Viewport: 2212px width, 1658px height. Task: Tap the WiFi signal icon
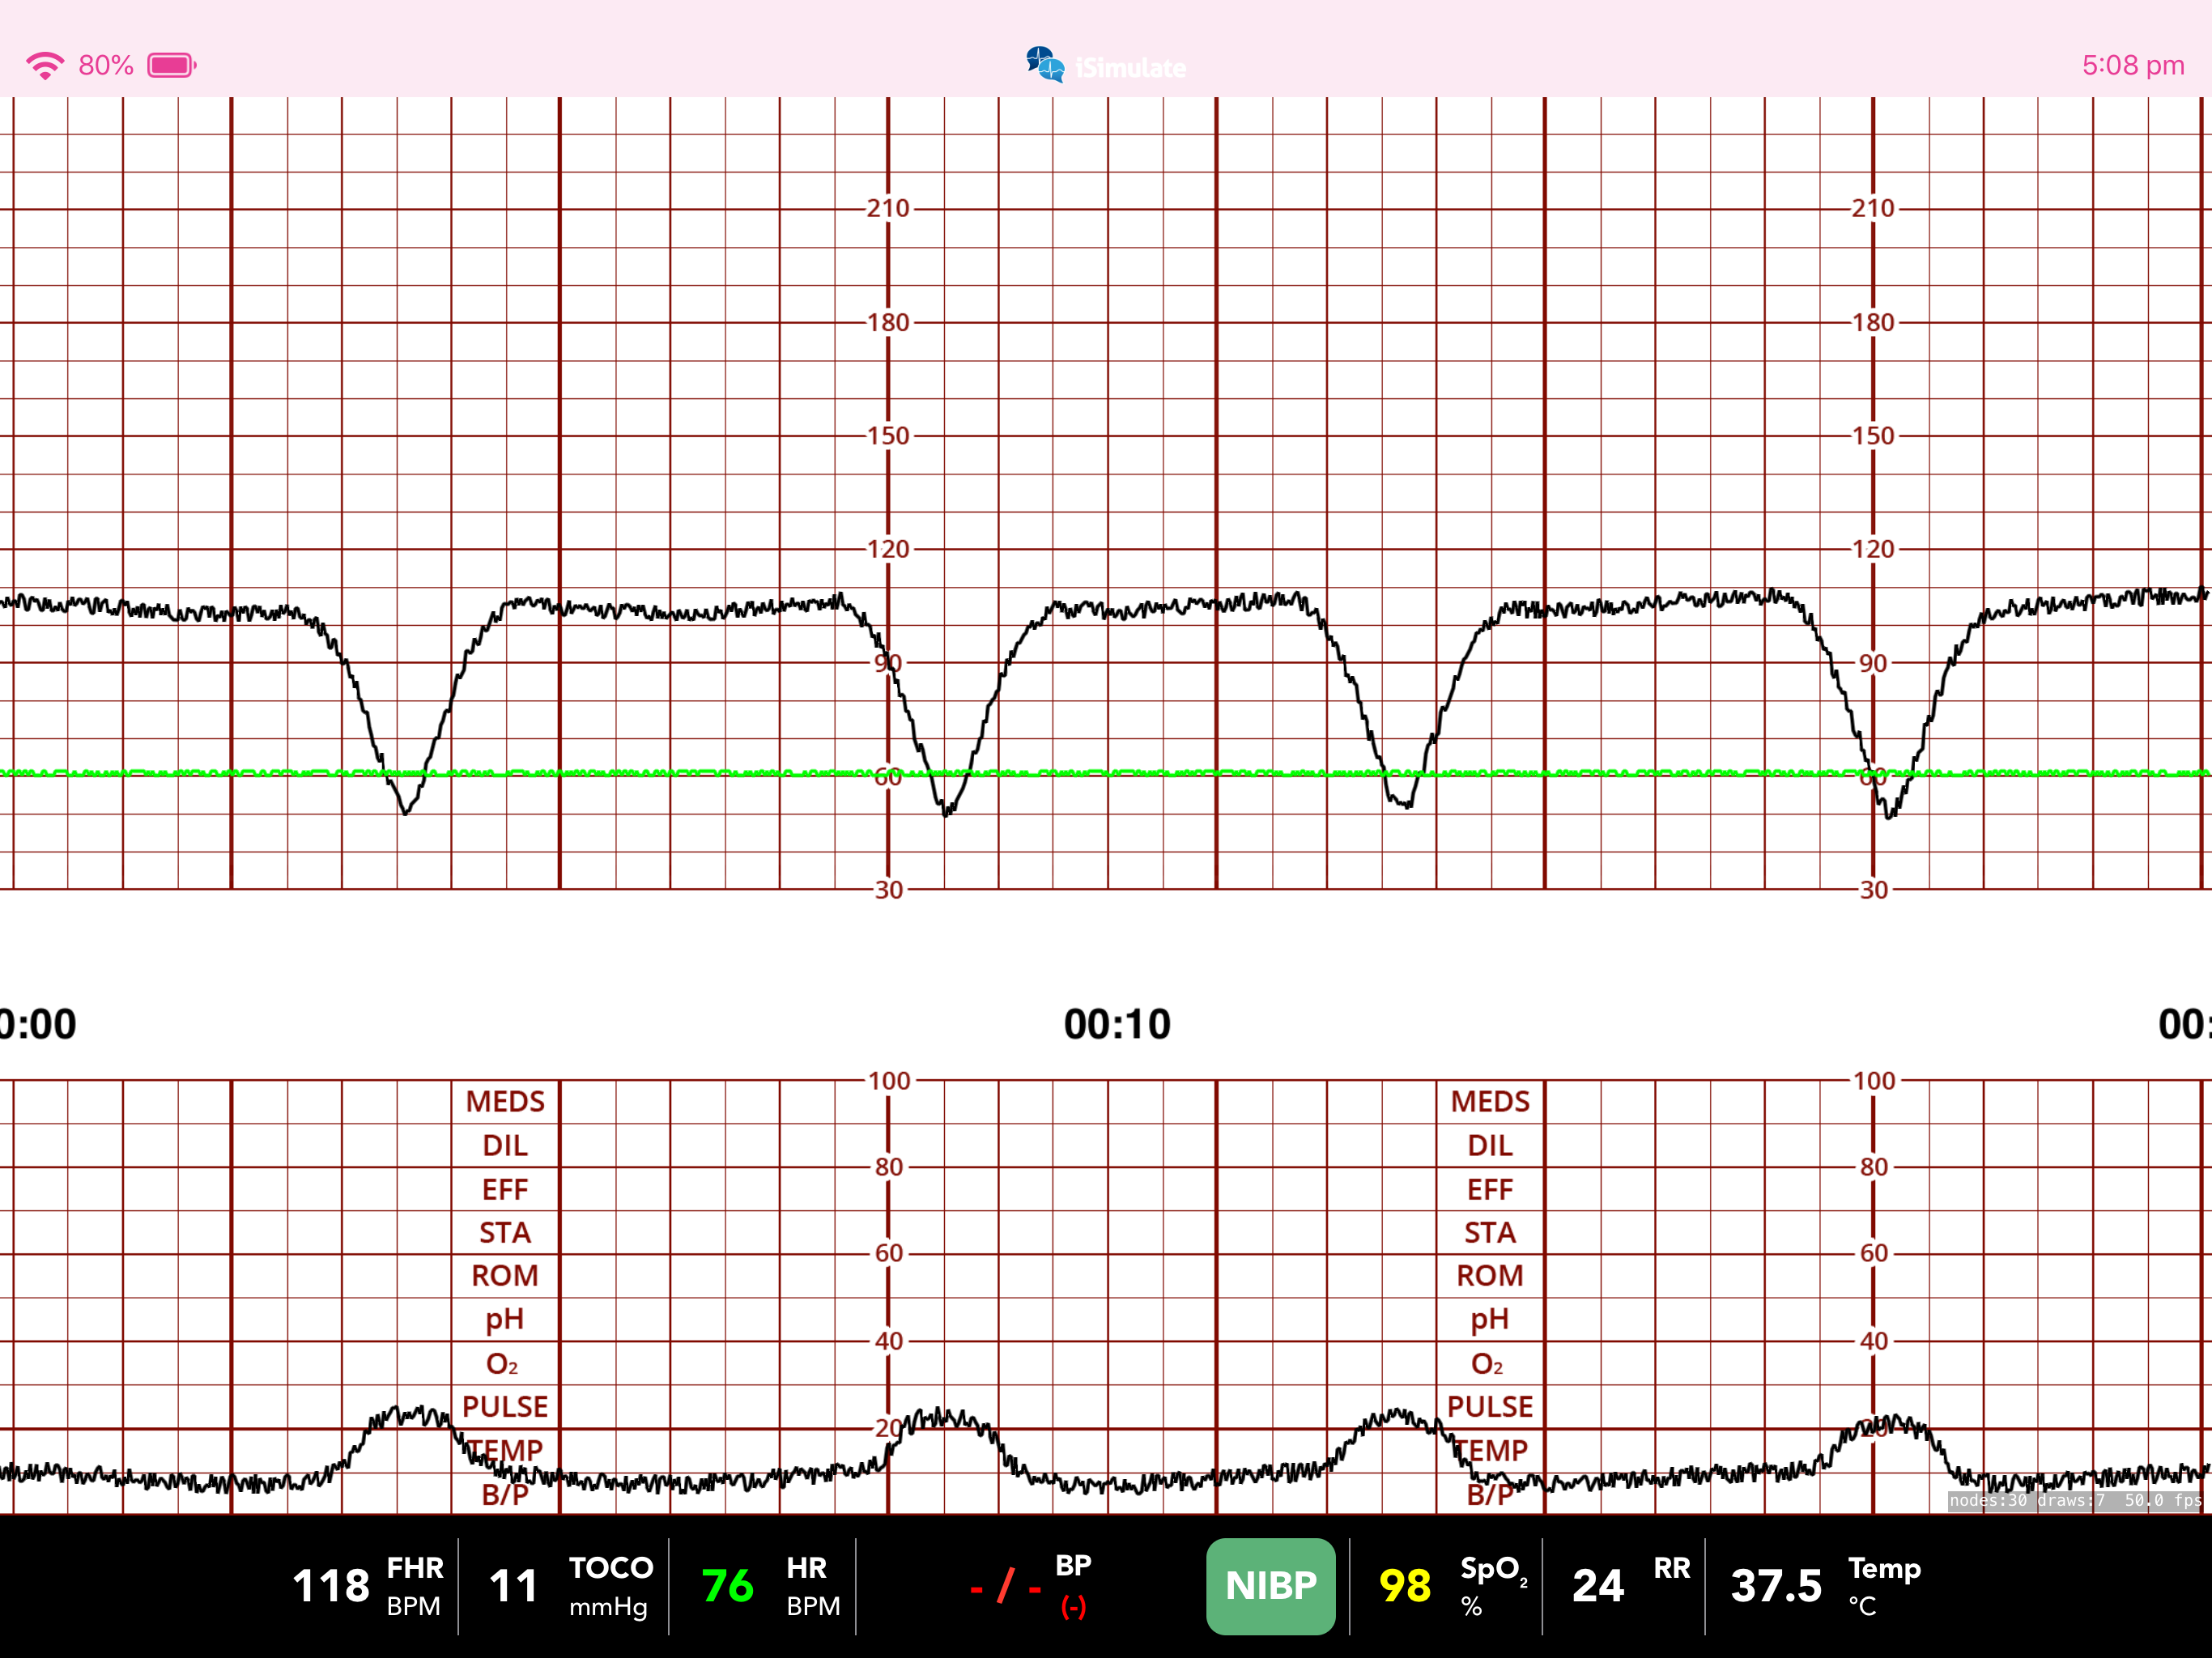[x=45, y=66]
